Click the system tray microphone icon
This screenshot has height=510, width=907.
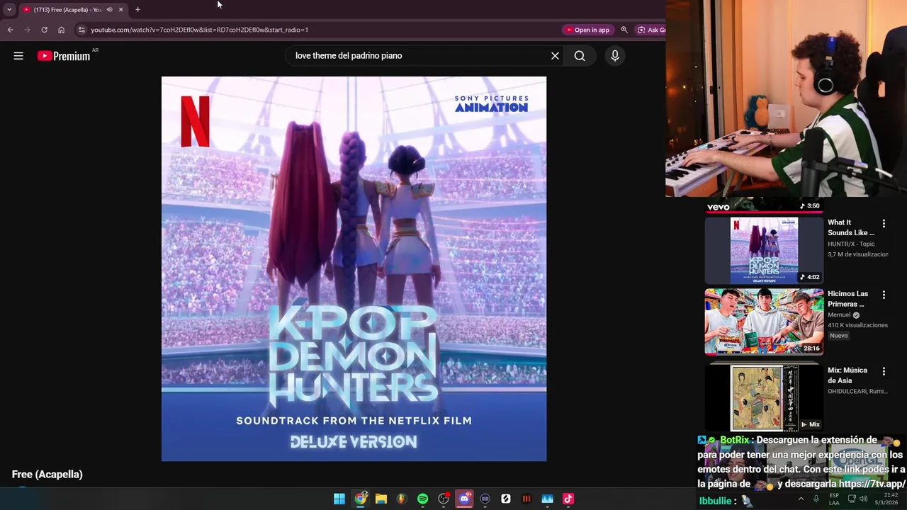(816, 499)
